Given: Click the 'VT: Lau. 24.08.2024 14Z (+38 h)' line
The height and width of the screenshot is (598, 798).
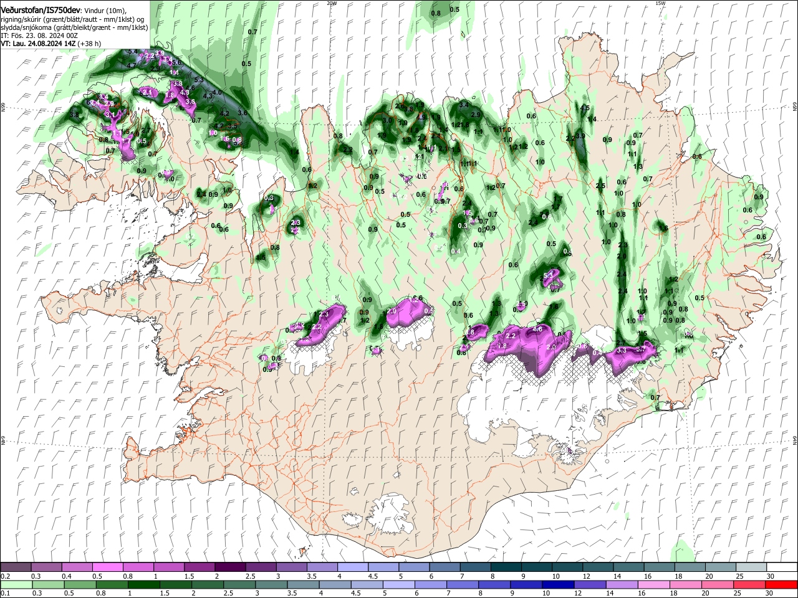Looking at the screenshot, I should pos(51,44).
